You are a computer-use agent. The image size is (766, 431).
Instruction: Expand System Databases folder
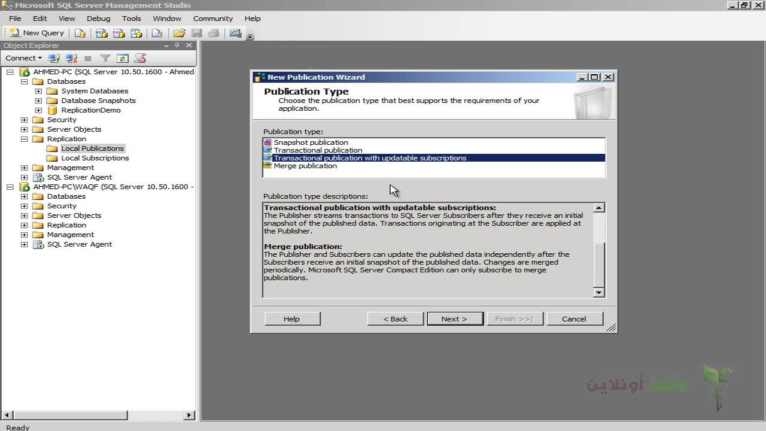39,91
